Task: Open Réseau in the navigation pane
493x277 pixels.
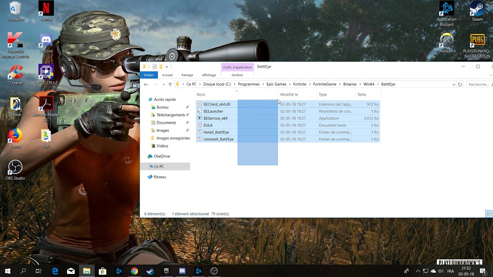Action: [x=160, y=177]
